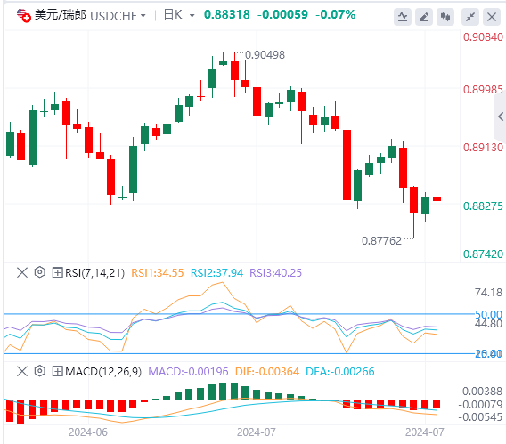Image resolution: width=506 pixels, height=444 pixels.
Task: Click the price change -0.00059
Action: tap(282, 14)
